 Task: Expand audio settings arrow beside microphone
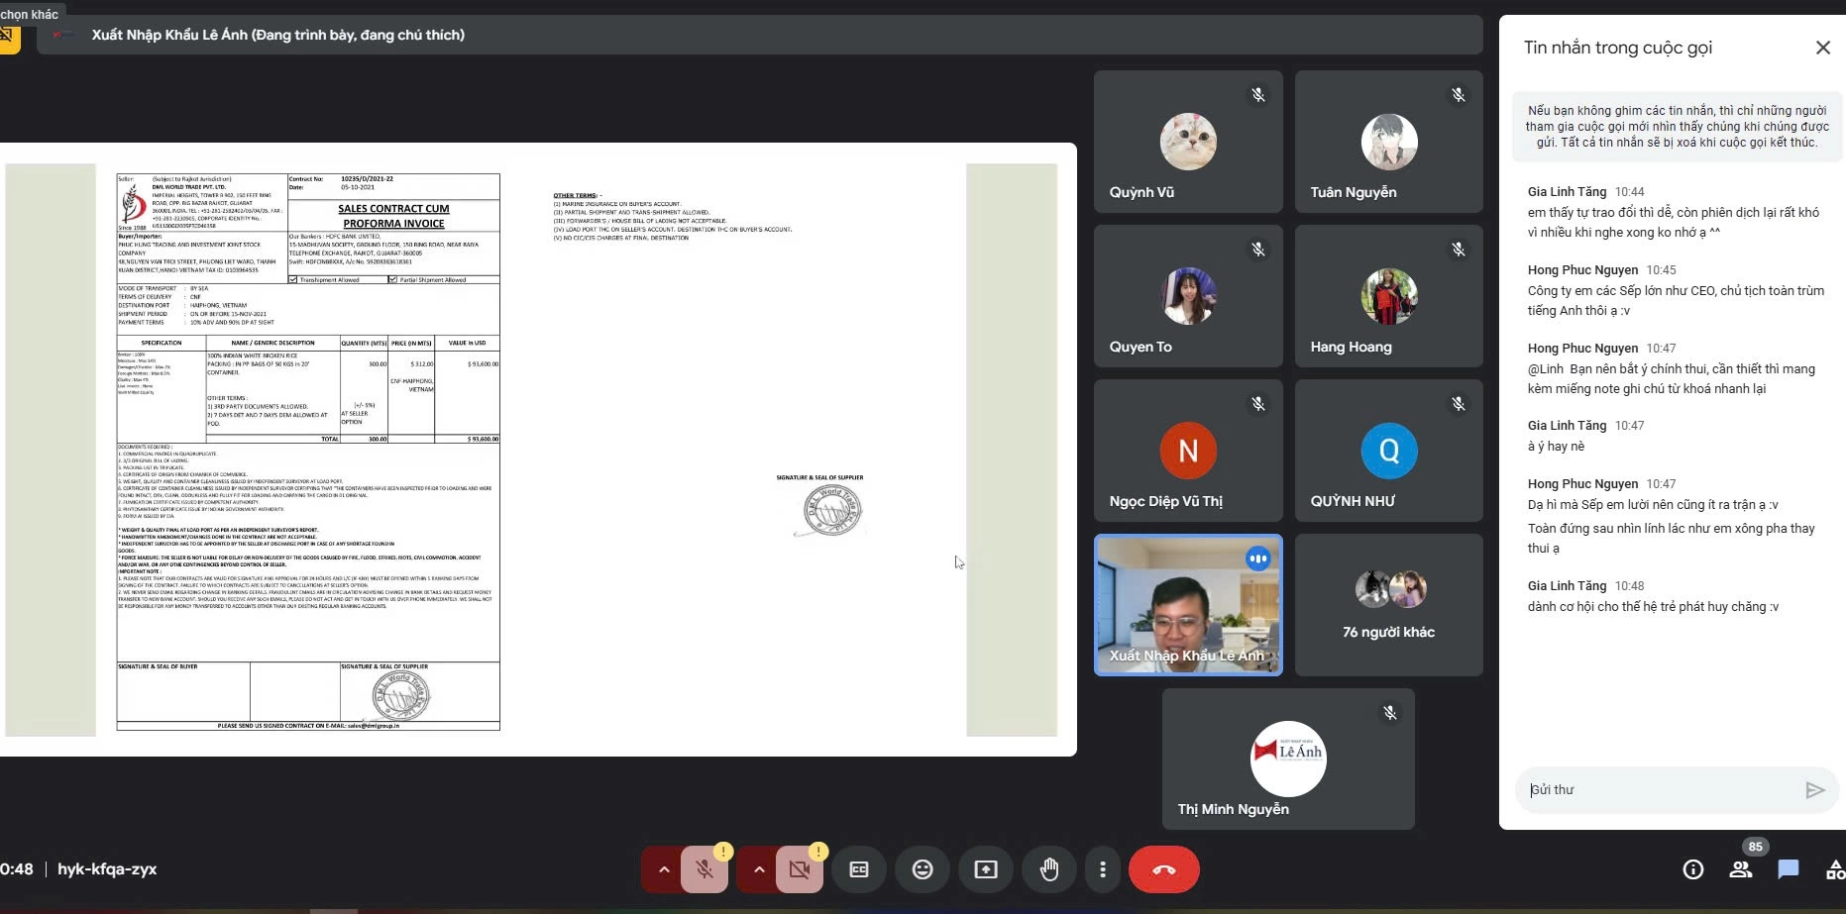coord(664,869)
